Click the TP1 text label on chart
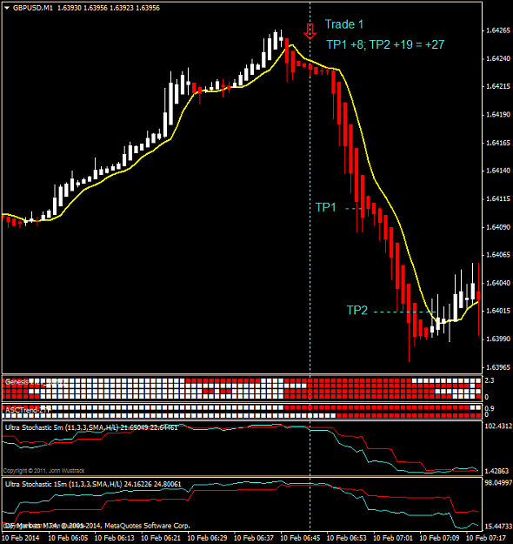The height and width of the screenshot is (544, 513). (x=325, y=207)
